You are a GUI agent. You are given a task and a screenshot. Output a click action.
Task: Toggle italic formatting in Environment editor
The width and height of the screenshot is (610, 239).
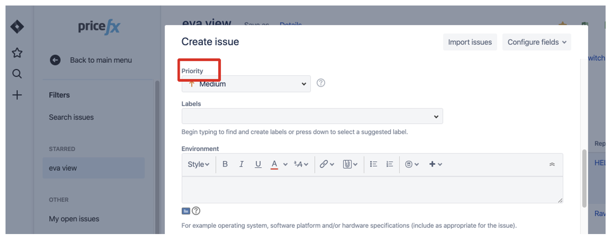pyautogui.click(x=241, y=164)
